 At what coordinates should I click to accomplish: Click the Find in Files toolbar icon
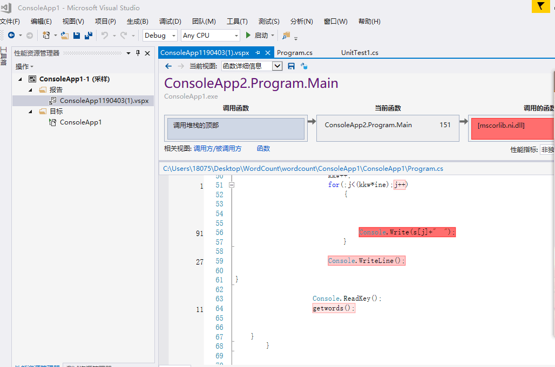click(x=286, y=36)
